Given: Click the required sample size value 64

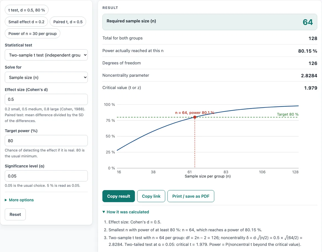Looking at the screenshot, I should point(308,22).
